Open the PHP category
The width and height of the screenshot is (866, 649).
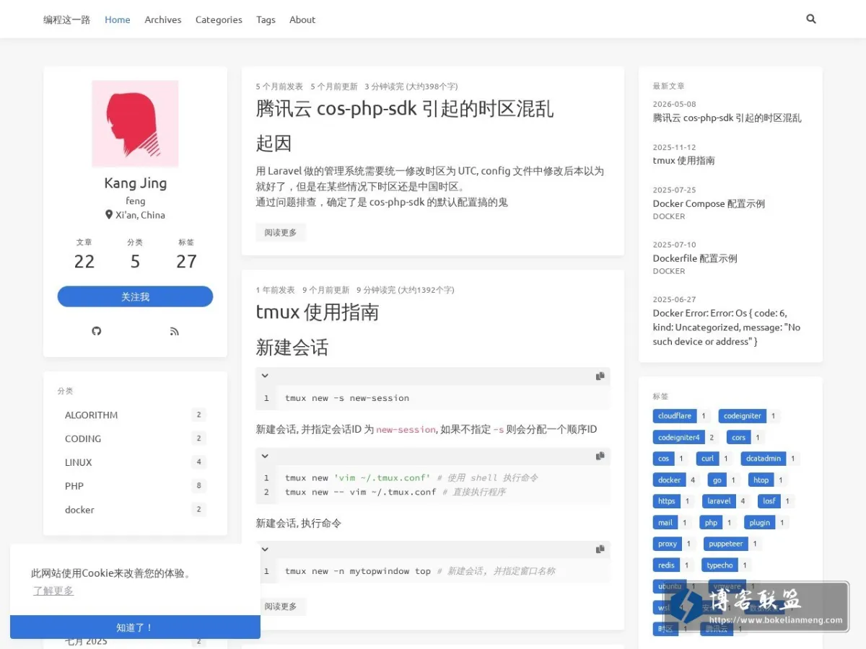pyautogui.click(x=135, y=486)
